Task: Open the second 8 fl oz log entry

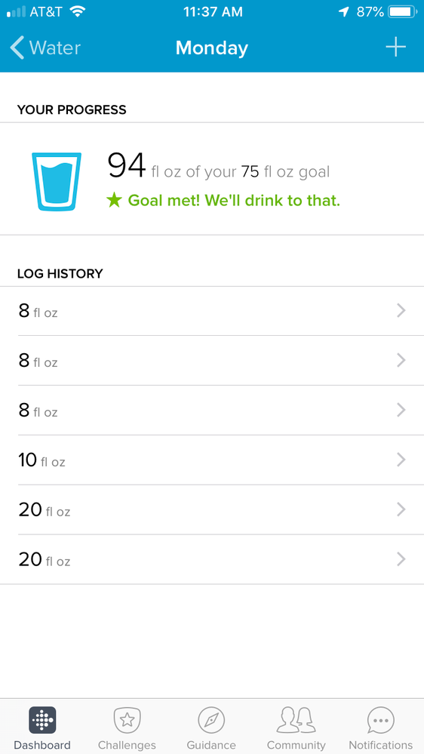Action: [x=212, y=361]
